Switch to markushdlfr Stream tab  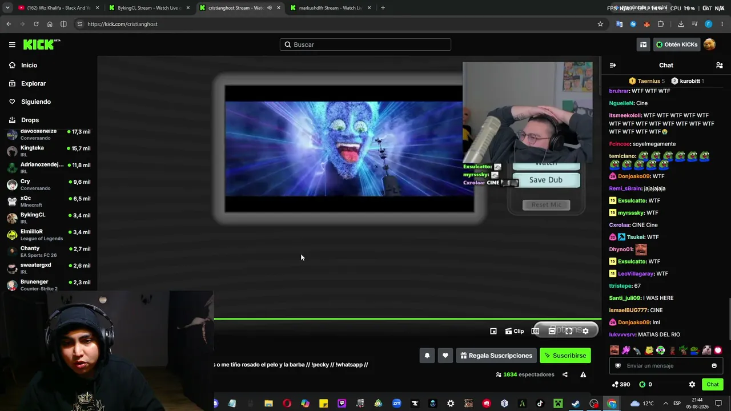tap(330, 8)
